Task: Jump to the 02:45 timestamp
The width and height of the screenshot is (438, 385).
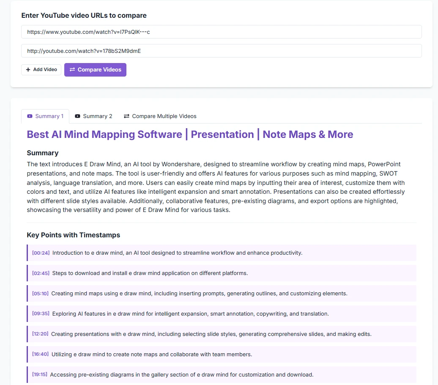Action: (41, 273)
